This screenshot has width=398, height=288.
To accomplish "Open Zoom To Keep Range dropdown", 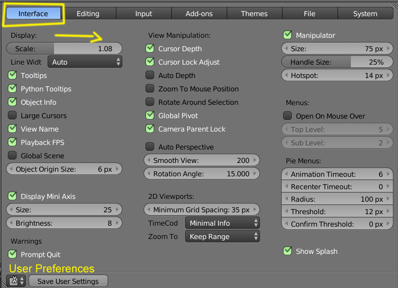I will coord(222,237).
